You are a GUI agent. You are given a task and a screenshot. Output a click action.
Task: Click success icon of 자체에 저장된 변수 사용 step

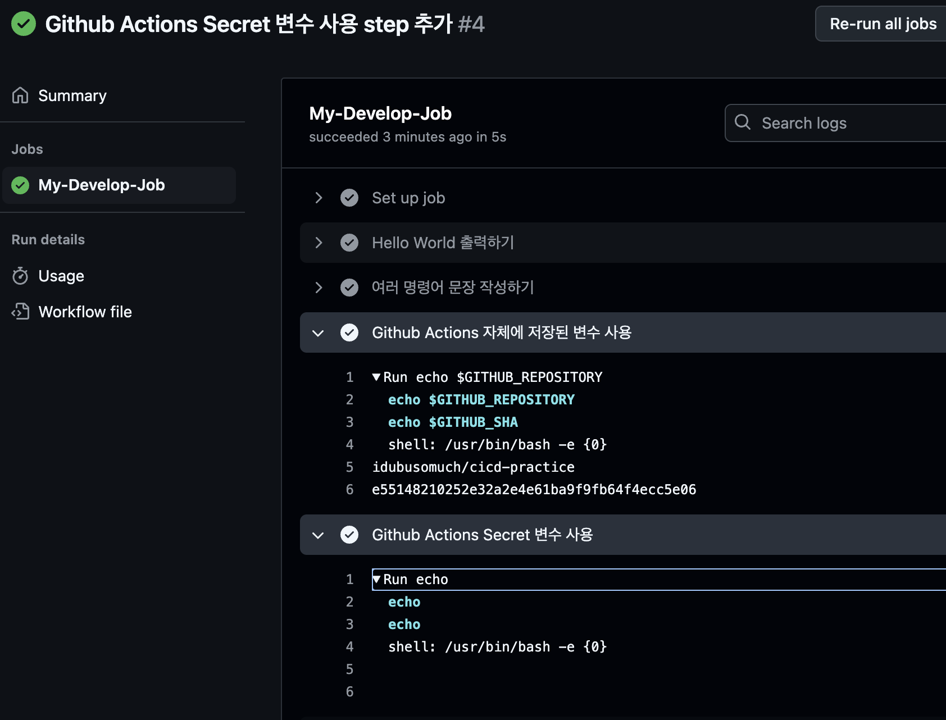(349, 332)
